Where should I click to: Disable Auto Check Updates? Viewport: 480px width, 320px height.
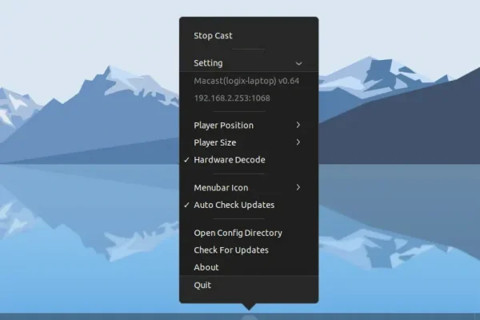tap(249, 205)
